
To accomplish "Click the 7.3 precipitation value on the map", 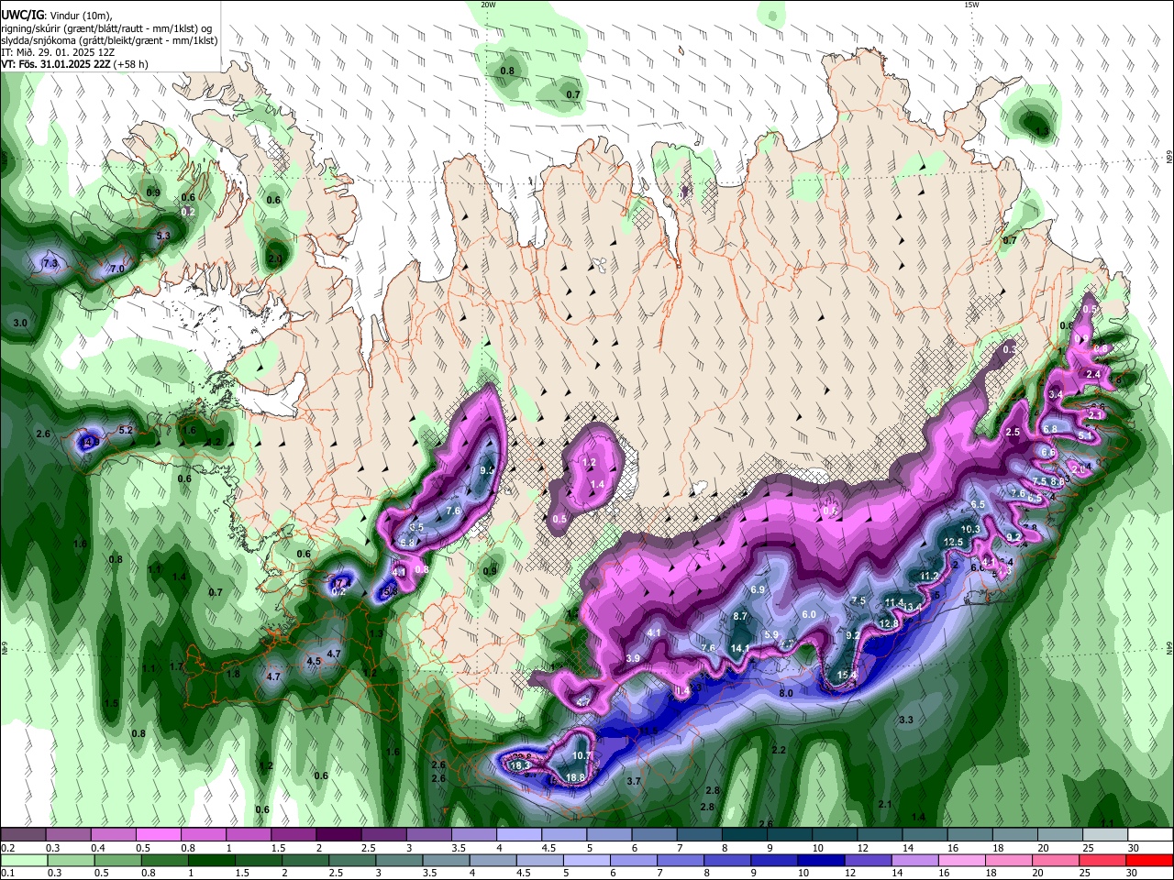I will coord(50,264).
